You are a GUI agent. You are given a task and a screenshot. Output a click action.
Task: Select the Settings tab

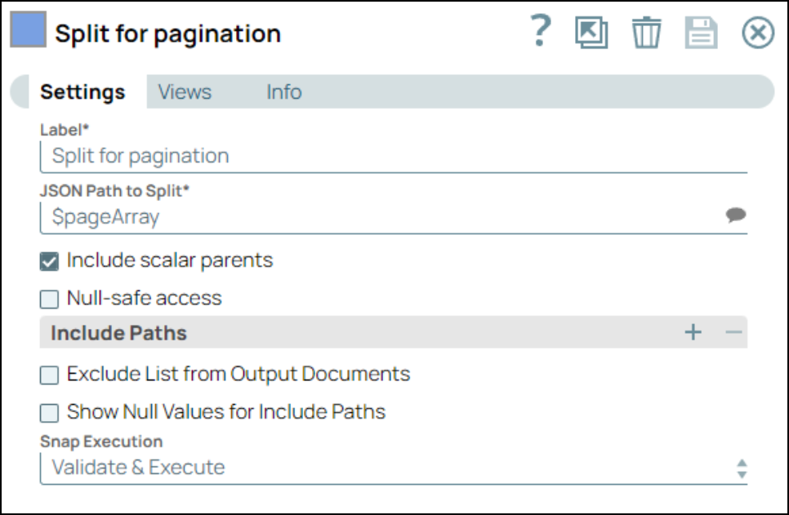[82, 92]
